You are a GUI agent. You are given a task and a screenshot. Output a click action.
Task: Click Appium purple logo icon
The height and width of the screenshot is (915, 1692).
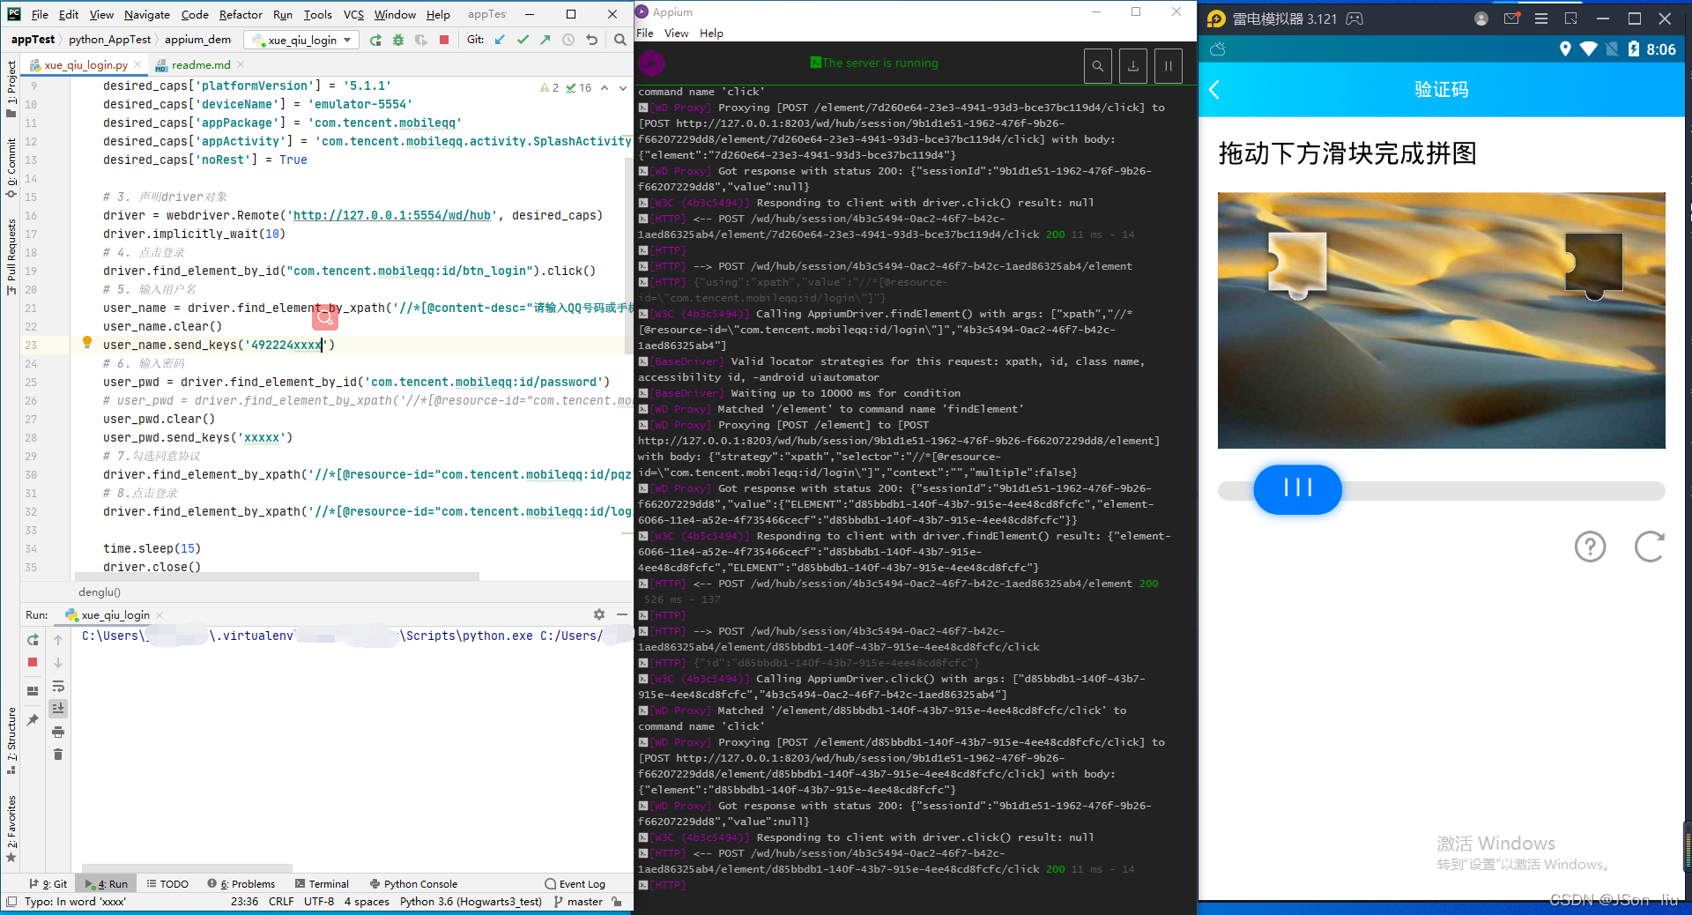pos(651,63)
